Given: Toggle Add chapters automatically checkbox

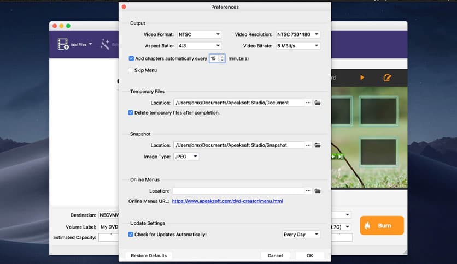Looking at the screenshot, I should (x=131, y=58).
